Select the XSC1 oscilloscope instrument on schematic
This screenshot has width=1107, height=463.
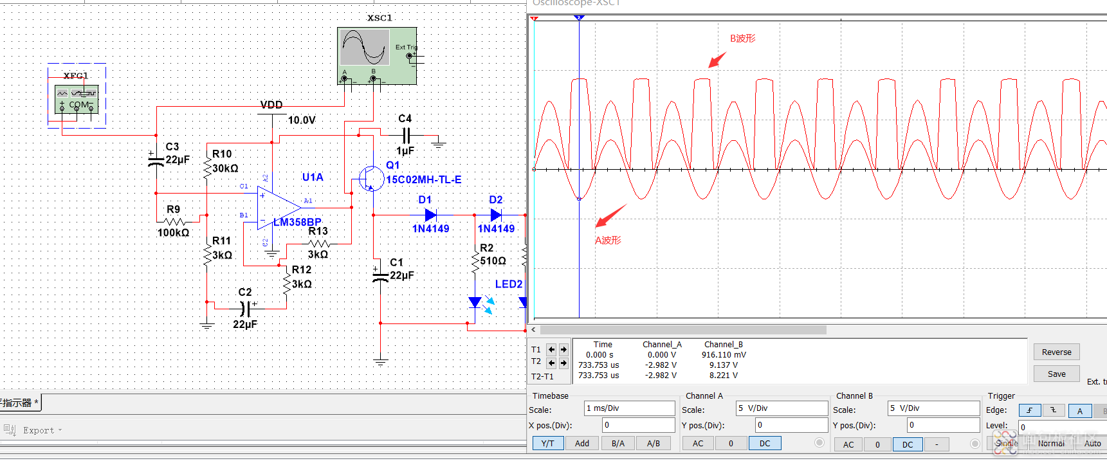377,55
